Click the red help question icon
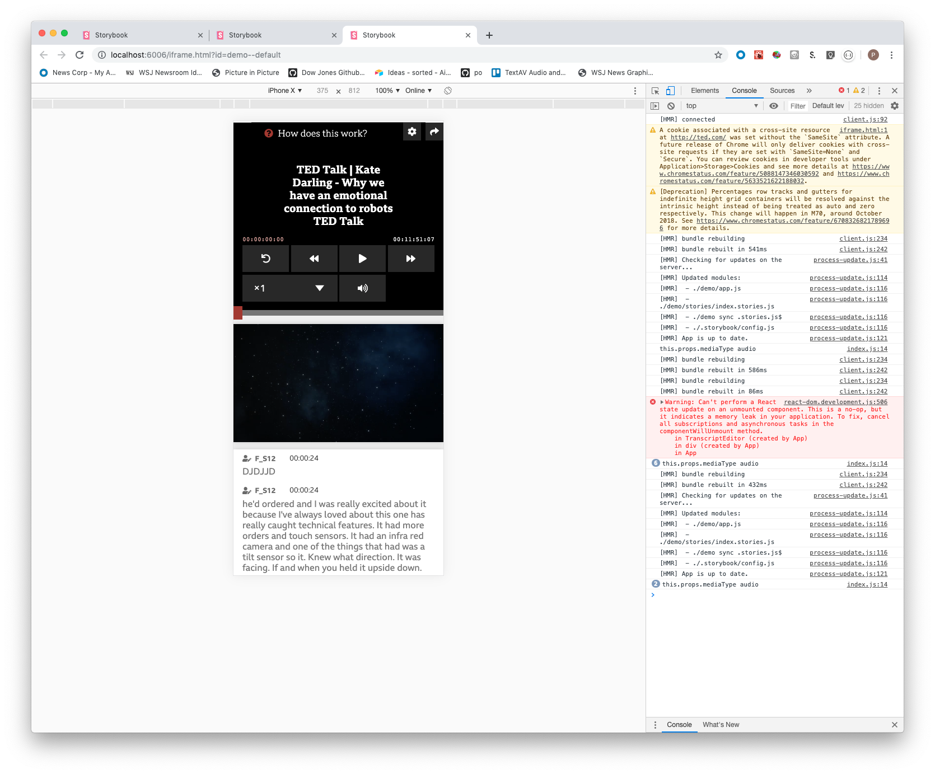The image size is (935, 774). point(269,133)
